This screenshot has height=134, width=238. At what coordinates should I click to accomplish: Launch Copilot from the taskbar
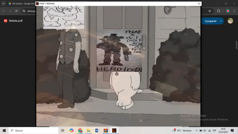[71, 131]
